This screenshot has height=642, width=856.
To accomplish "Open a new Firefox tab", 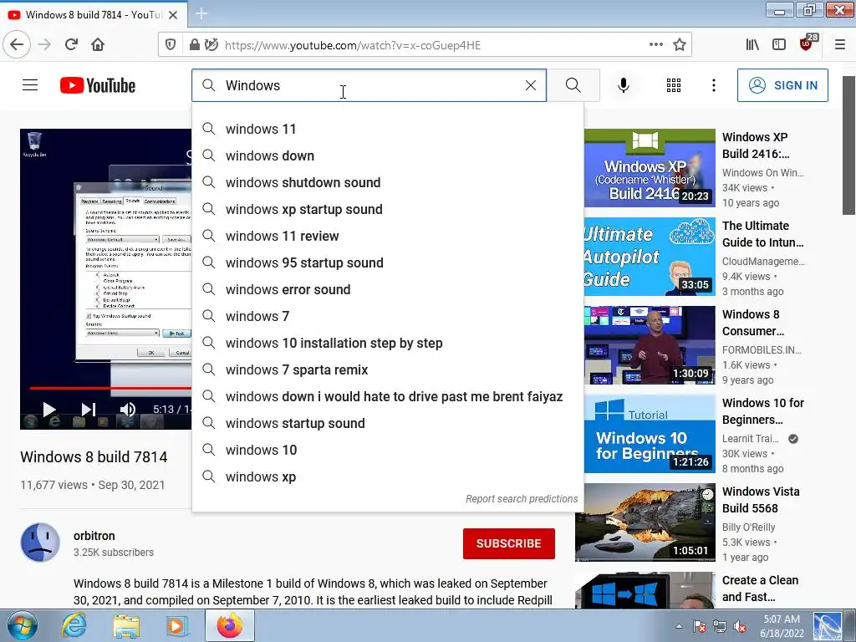I will coord(201,13).
